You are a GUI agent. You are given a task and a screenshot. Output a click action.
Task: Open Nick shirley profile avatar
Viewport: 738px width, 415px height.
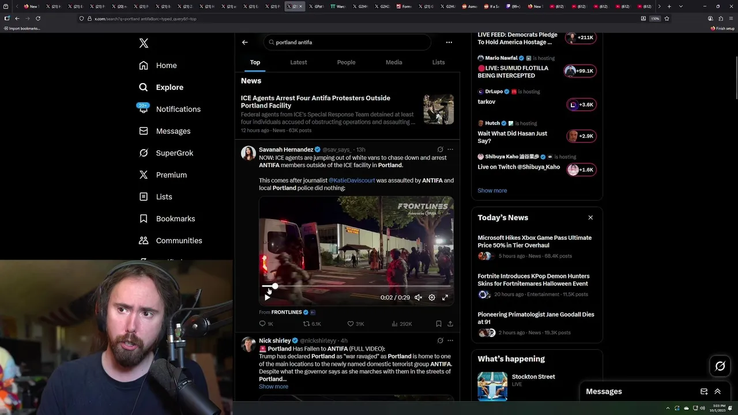coord(248,344)
